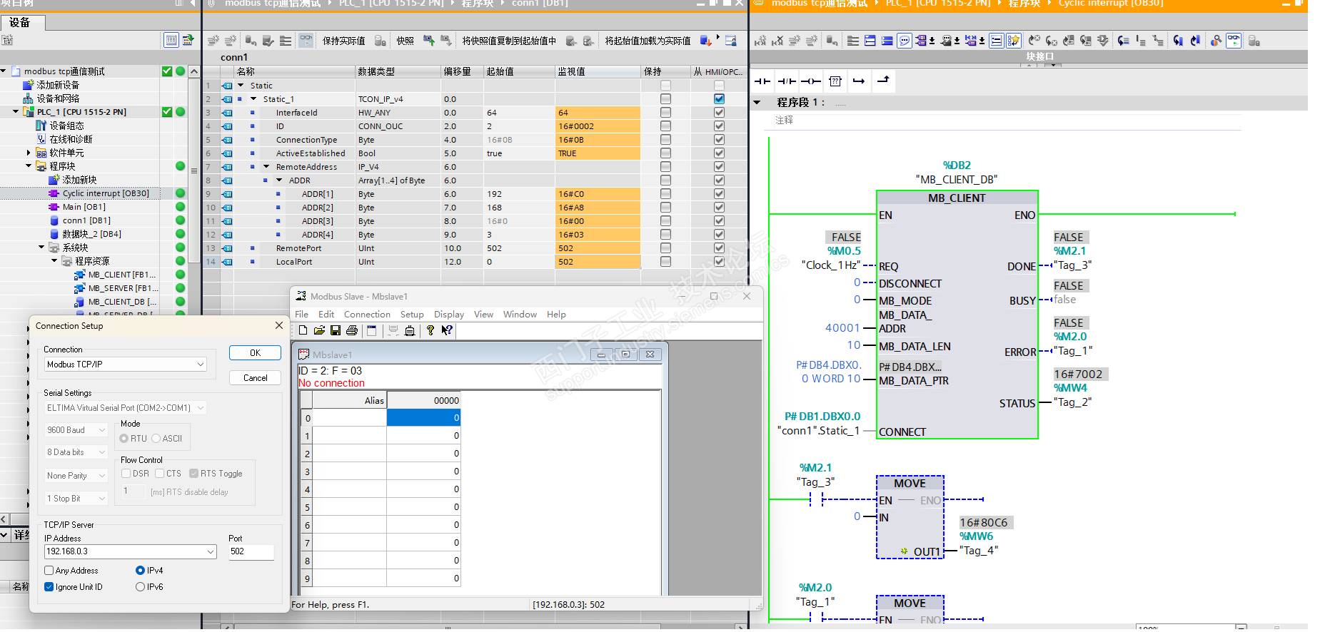Insert empty box instruction

coord(835,81)
